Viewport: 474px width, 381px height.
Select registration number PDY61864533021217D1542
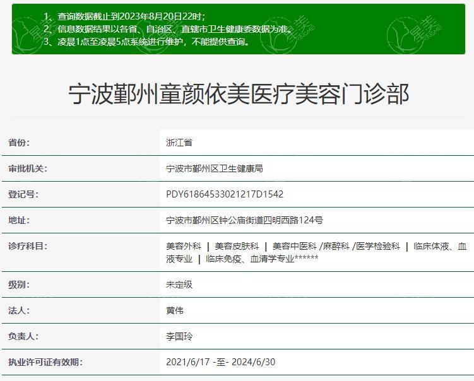pyautogui.click(x=225, y=194)
